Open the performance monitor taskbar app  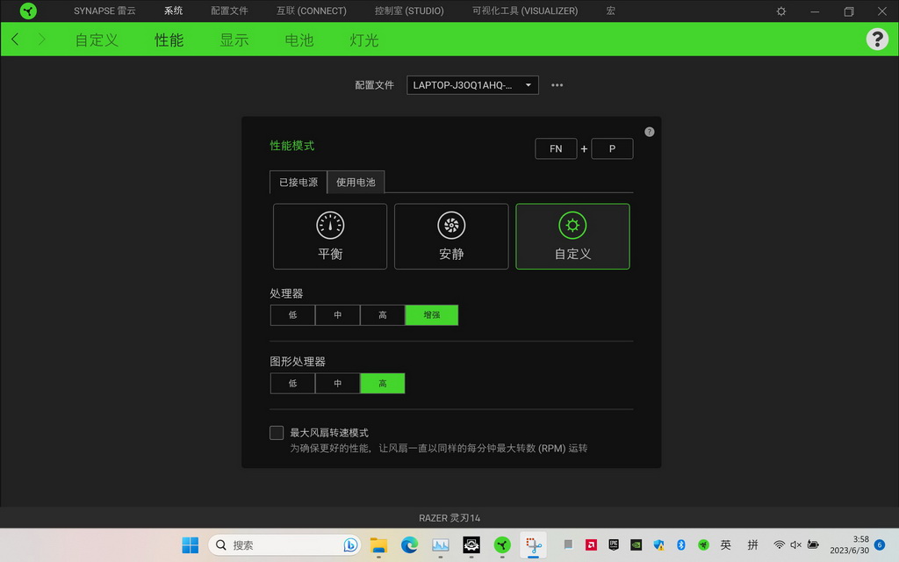[441, 544]
